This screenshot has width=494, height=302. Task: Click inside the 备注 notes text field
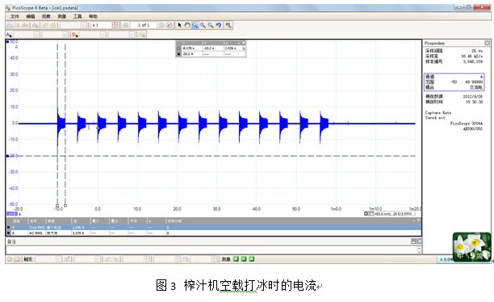click(211, 250)
